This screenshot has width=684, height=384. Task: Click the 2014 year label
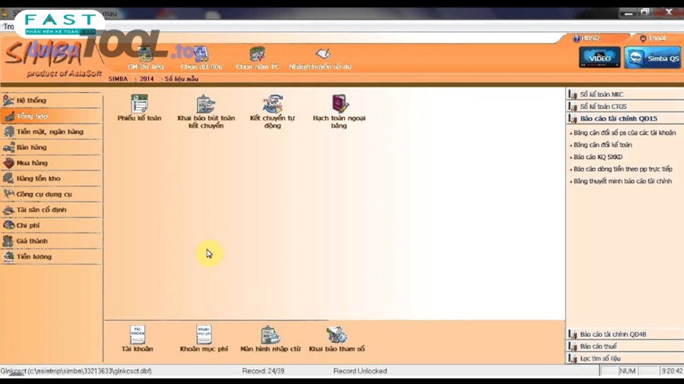pos(147,79)
